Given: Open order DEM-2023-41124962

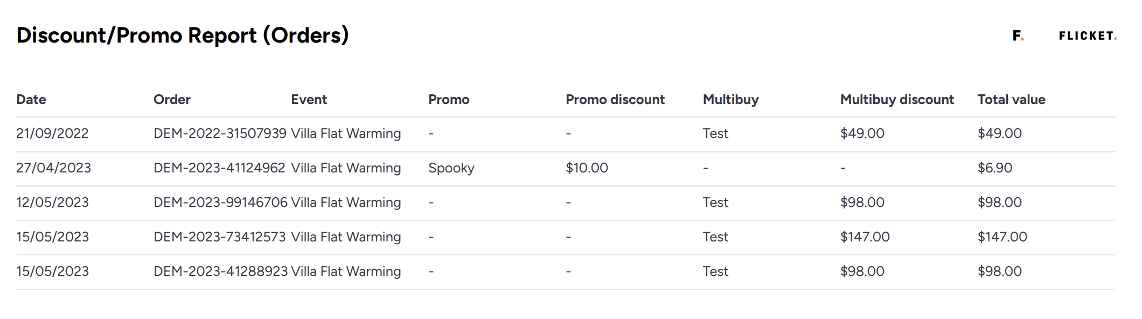Looking at the screenshot, I should 219,168.
